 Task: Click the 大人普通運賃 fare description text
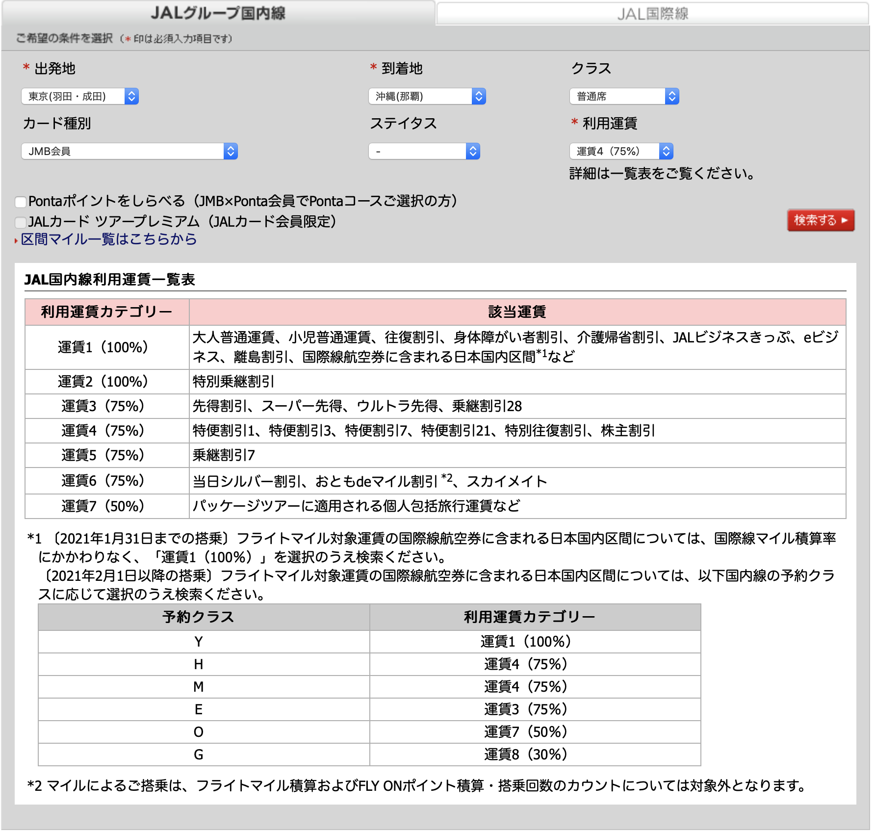pos(516,347)
